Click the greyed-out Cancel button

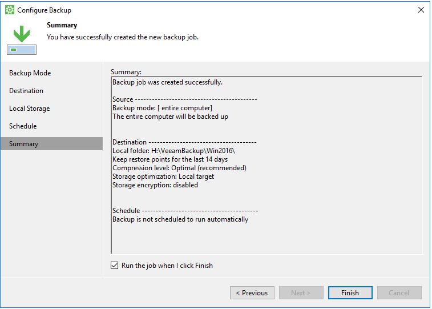click(x=399, y=293)
